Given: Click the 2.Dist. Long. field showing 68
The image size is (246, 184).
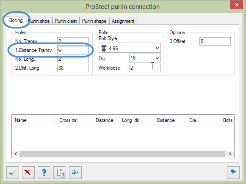Looking at the screenshot, I should pos(73,68).
